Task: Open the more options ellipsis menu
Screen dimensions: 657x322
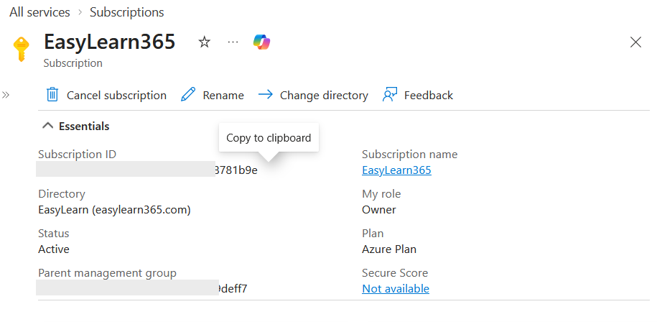Action: pos(233,42)
